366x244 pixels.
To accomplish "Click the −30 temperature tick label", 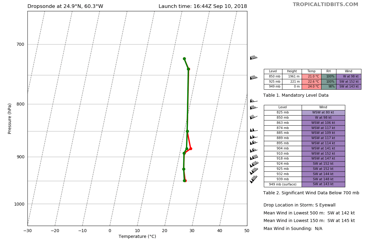I will tap(27, 231).
